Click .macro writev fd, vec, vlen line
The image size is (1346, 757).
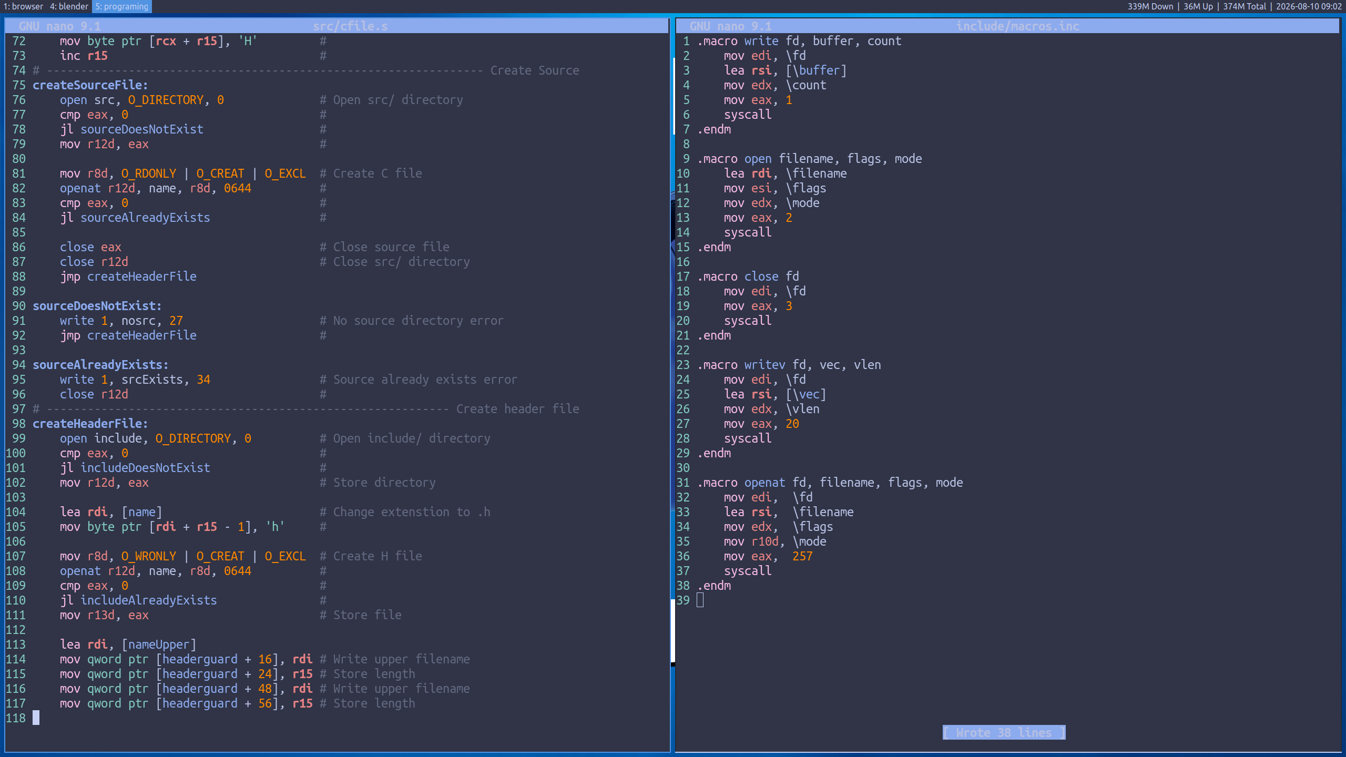coord(789,365)
